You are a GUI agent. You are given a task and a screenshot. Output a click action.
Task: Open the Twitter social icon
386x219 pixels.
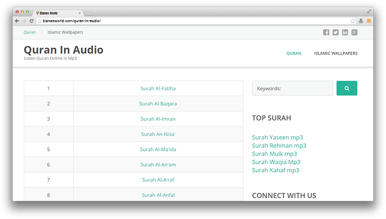[336, 32]
